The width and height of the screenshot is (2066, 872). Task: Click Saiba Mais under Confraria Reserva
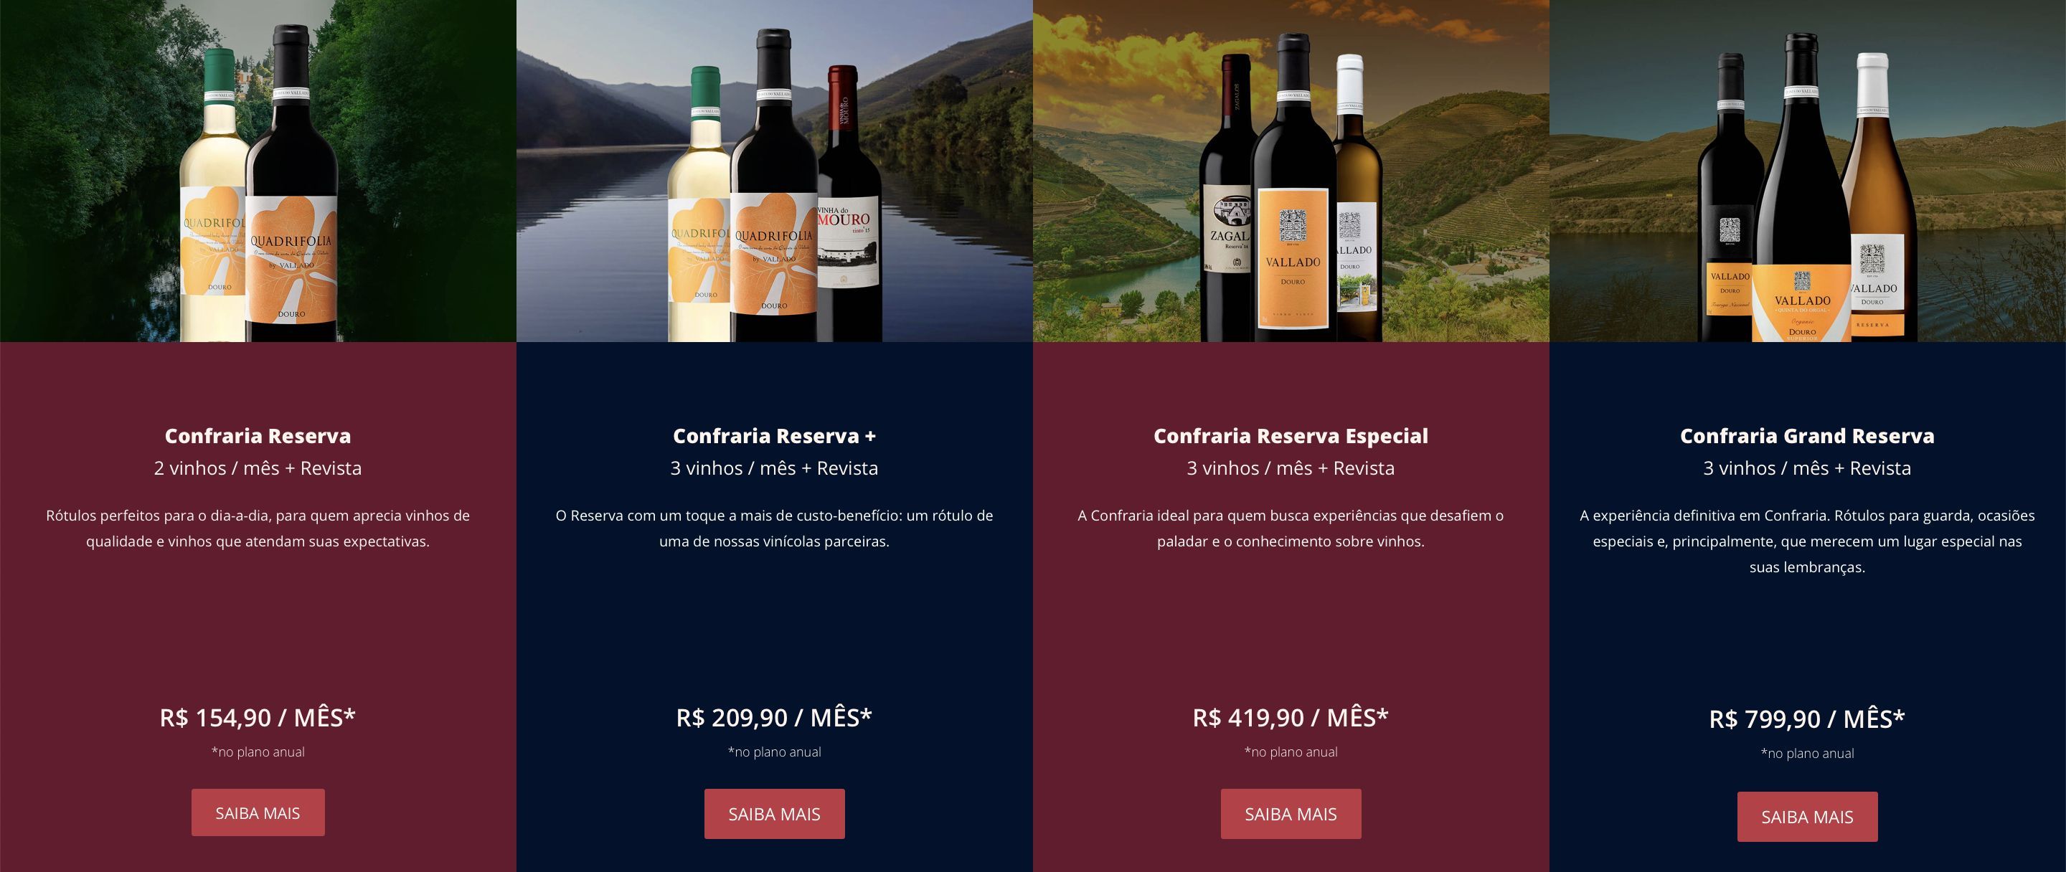(x=258, y=812)
